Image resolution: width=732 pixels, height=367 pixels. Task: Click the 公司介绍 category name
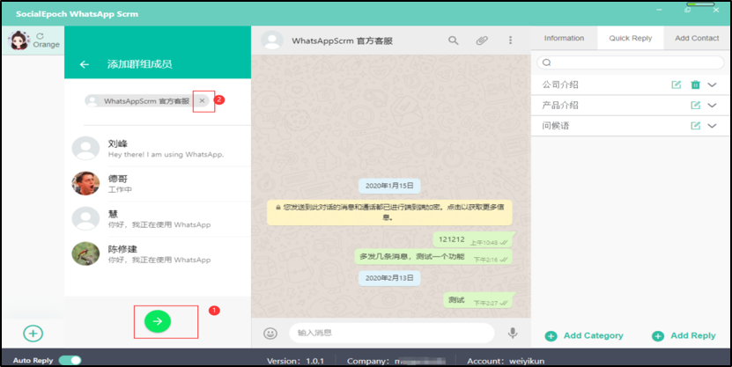click(560, 84)
